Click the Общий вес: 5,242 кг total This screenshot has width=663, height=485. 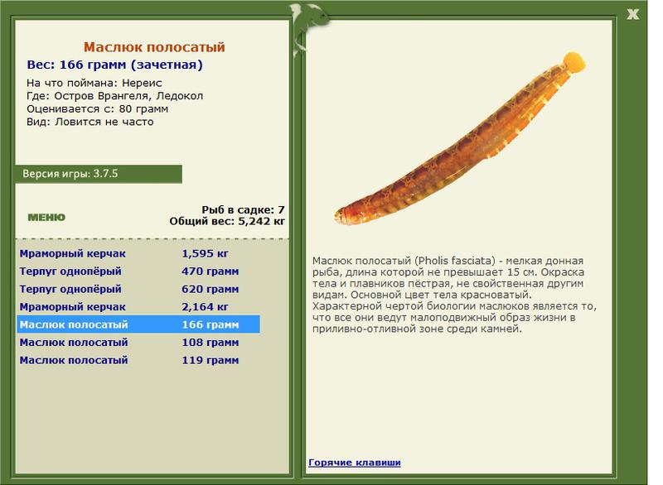point(226,221)
